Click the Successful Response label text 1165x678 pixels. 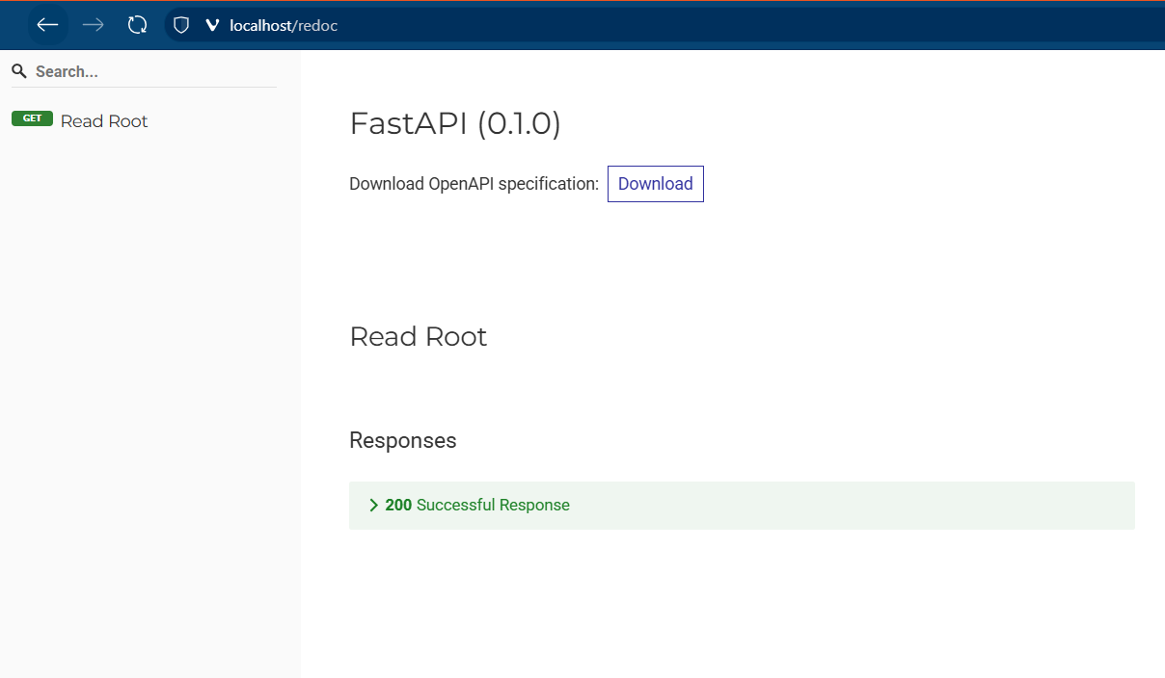coord(493,506)
